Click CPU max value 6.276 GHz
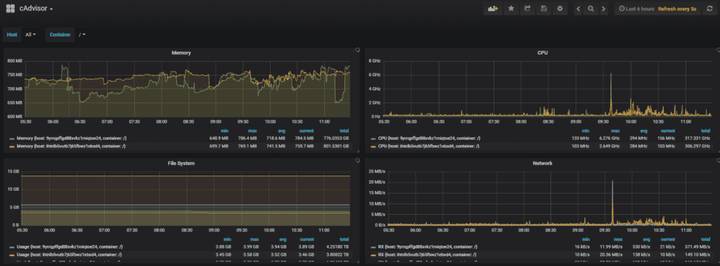The image size is (720, 266). pos(610,138)
